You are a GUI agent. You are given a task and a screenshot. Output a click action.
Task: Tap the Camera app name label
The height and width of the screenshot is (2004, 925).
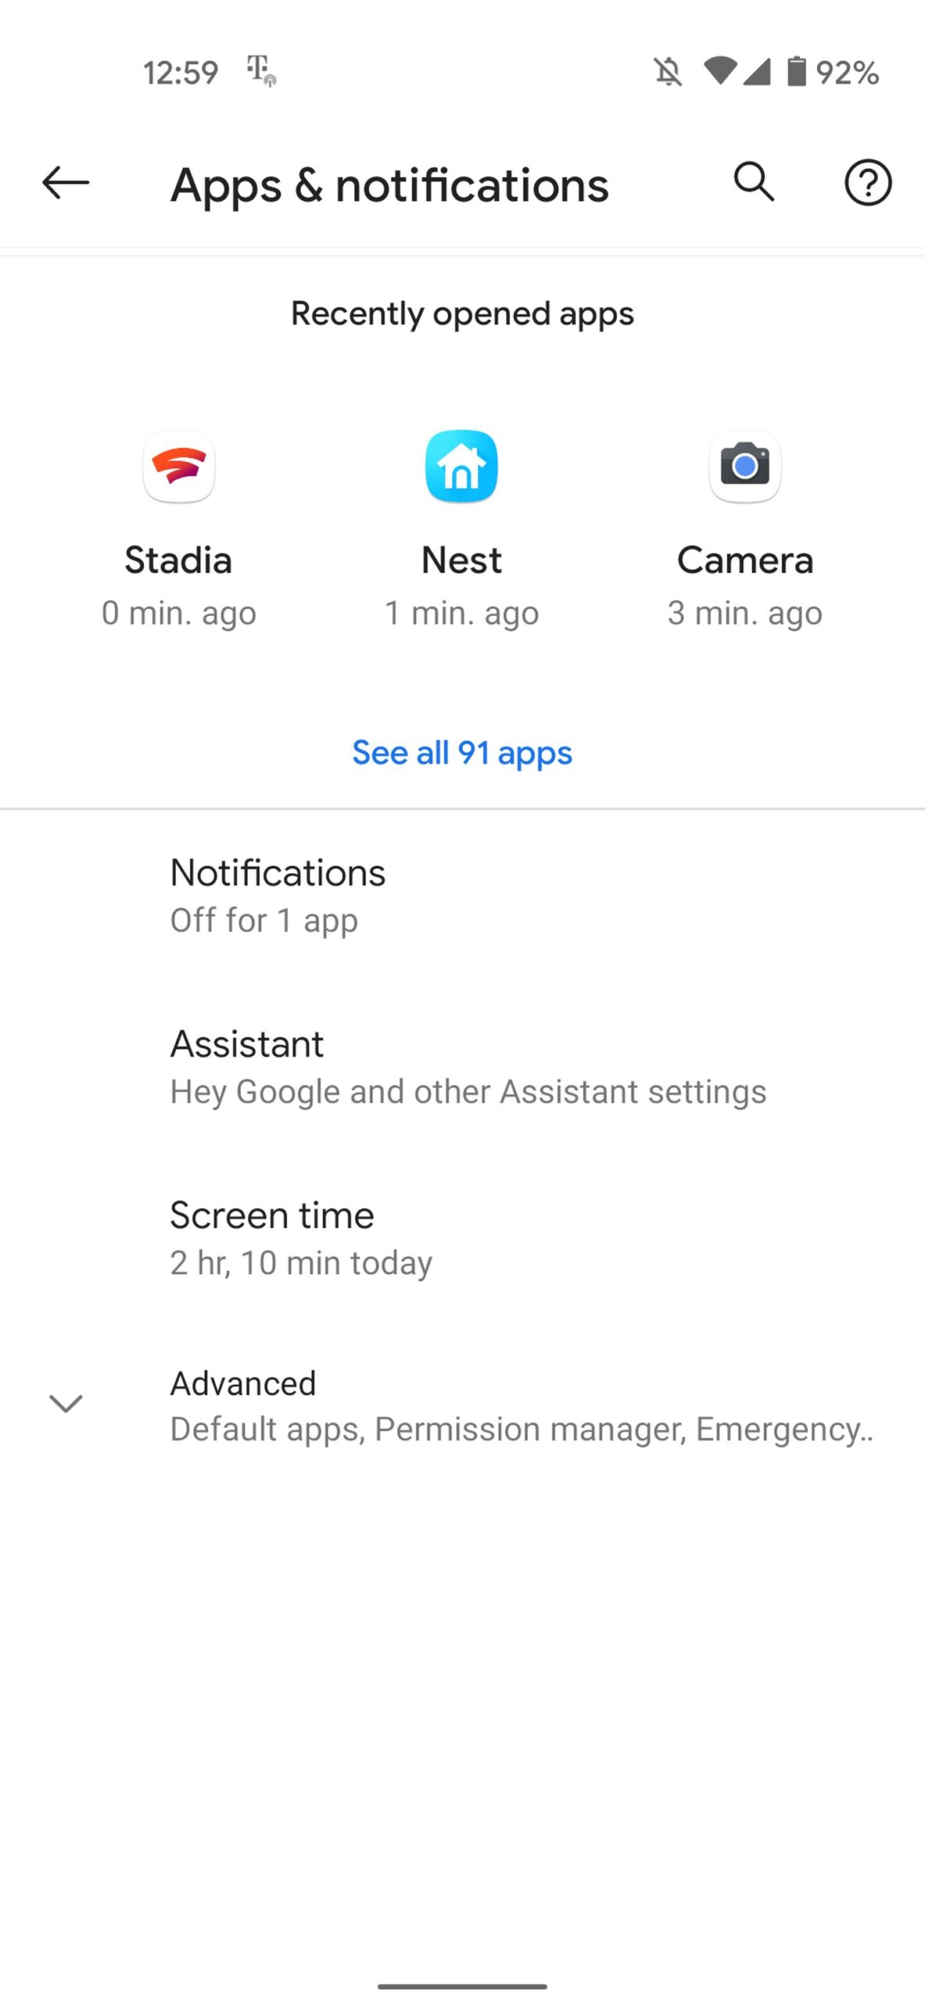(x=745, y=560)
